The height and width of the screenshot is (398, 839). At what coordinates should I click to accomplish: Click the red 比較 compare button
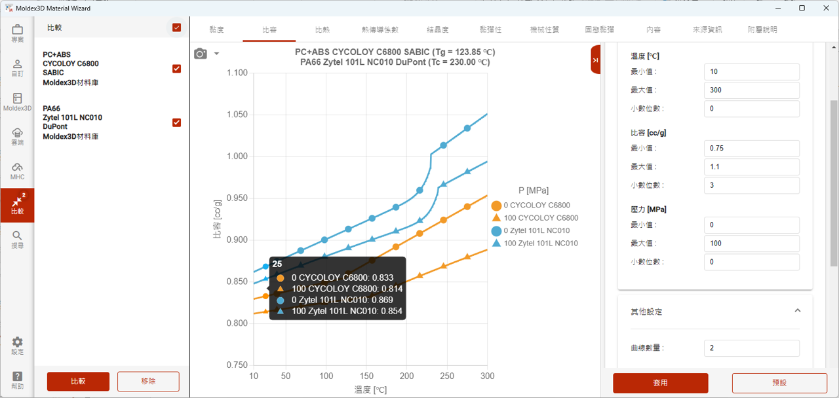(78, 381)
